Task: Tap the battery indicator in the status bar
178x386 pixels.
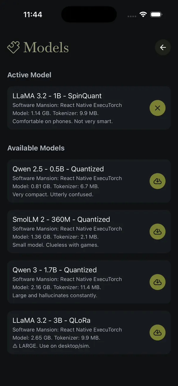Action: 156,14
